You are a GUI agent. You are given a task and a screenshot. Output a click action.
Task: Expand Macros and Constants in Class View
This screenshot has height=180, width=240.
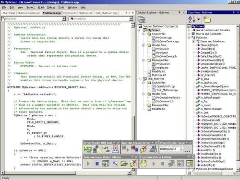(x=189, y=34)
